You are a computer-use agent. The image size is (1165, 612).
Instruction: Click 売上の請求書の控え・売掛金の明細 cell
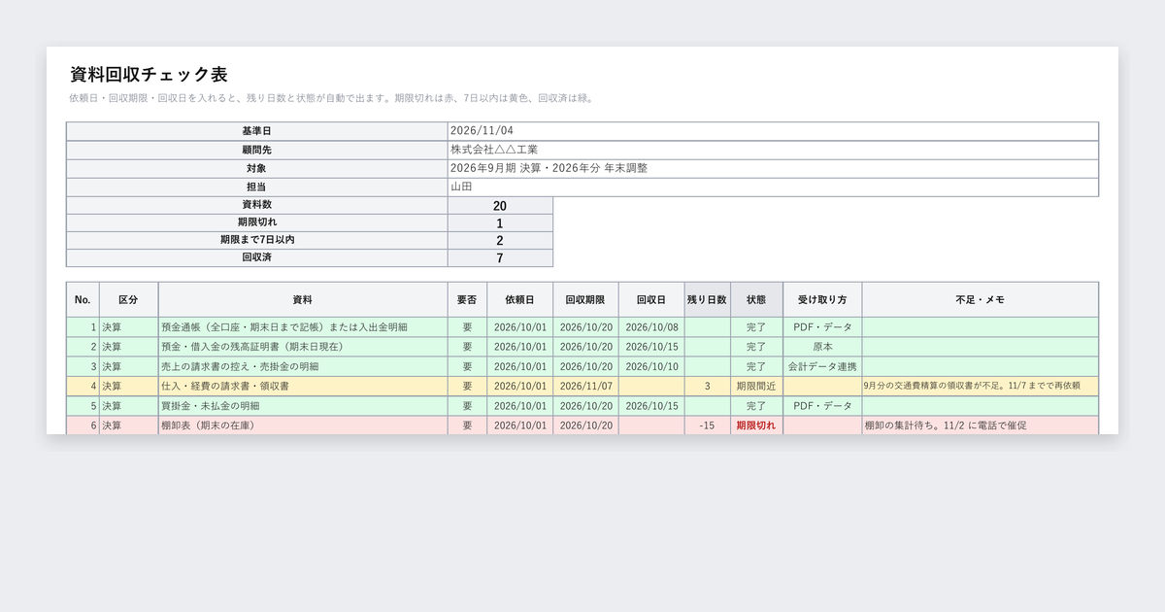coord(303,366)
